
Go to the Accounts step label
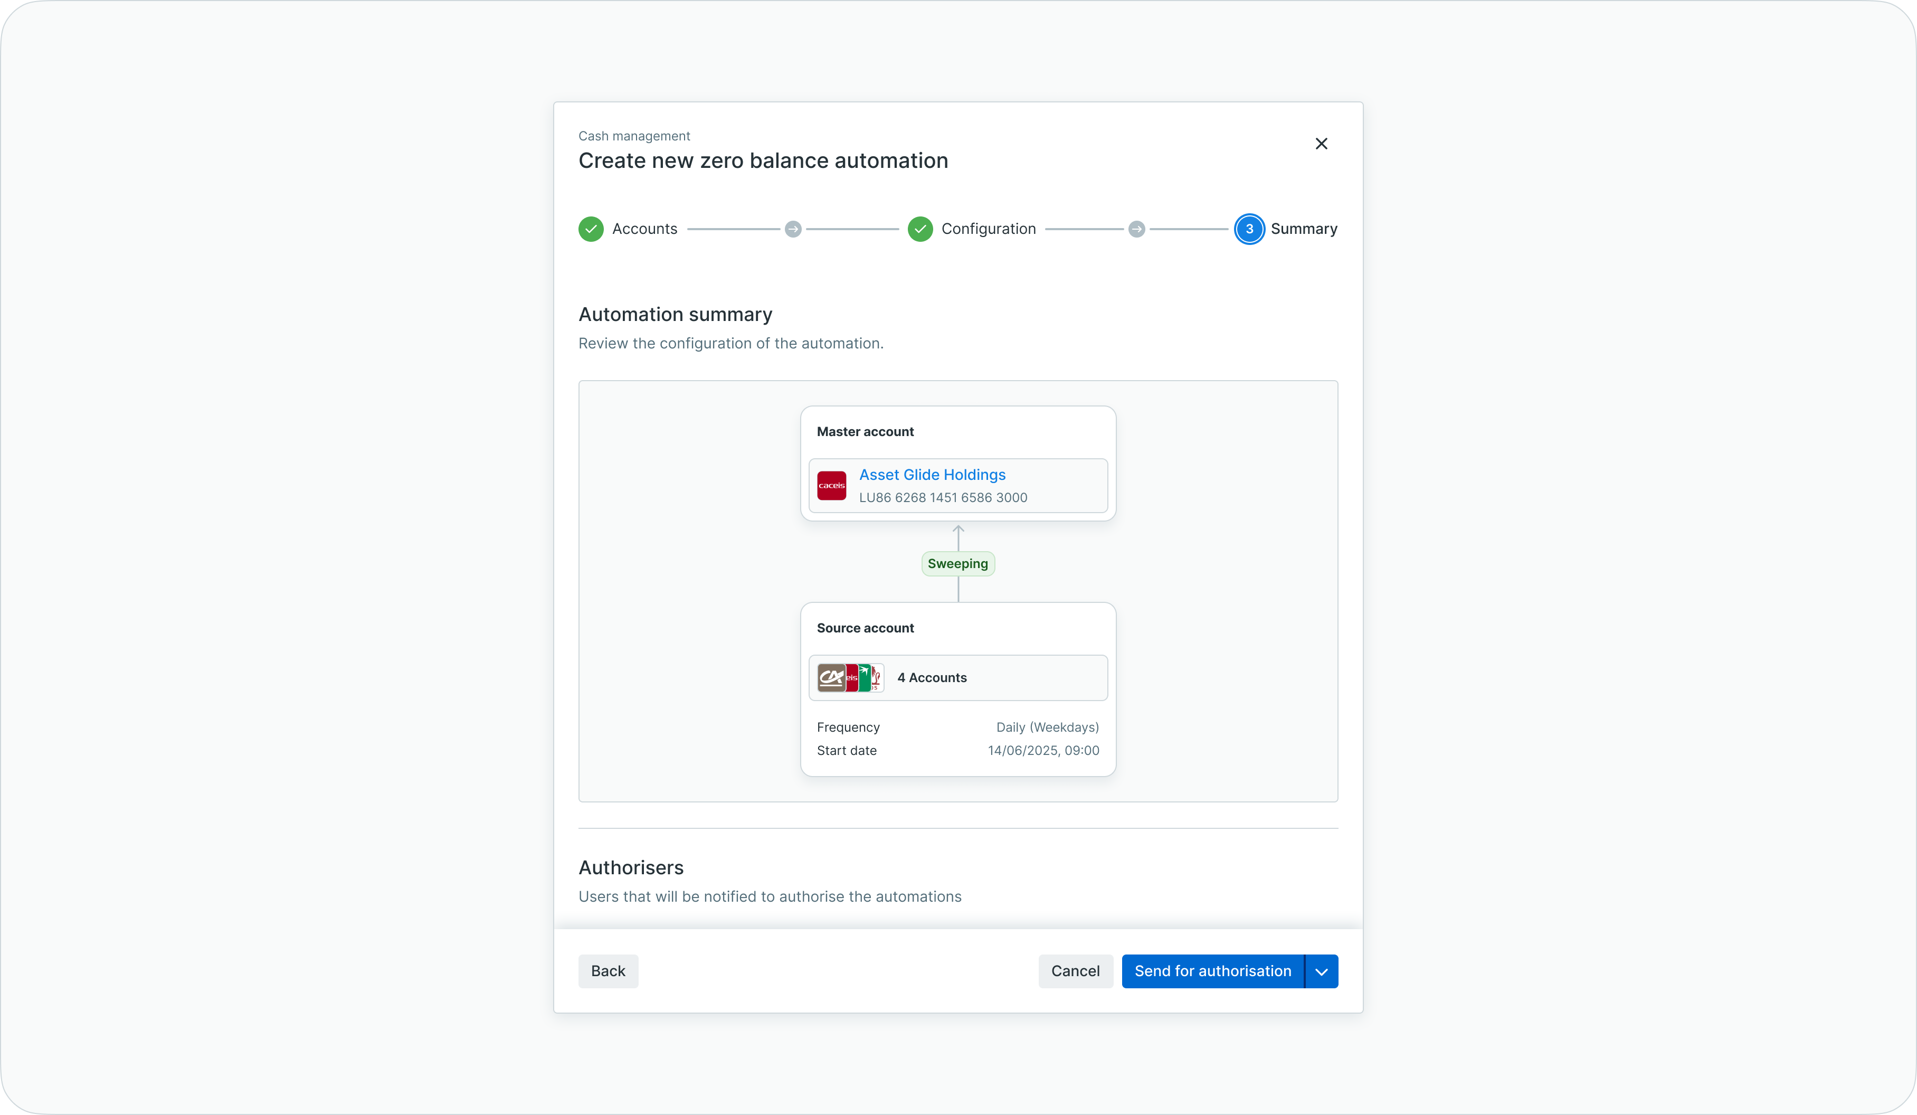(644, 229)
